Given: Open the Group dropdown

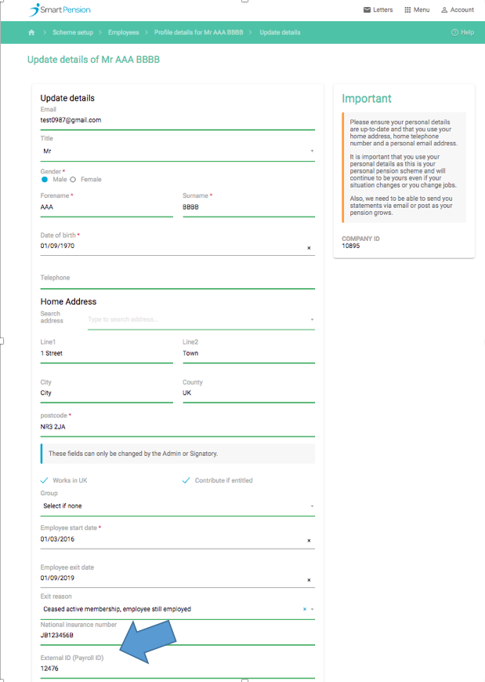Looking at the screenshot, I should 312,507.
